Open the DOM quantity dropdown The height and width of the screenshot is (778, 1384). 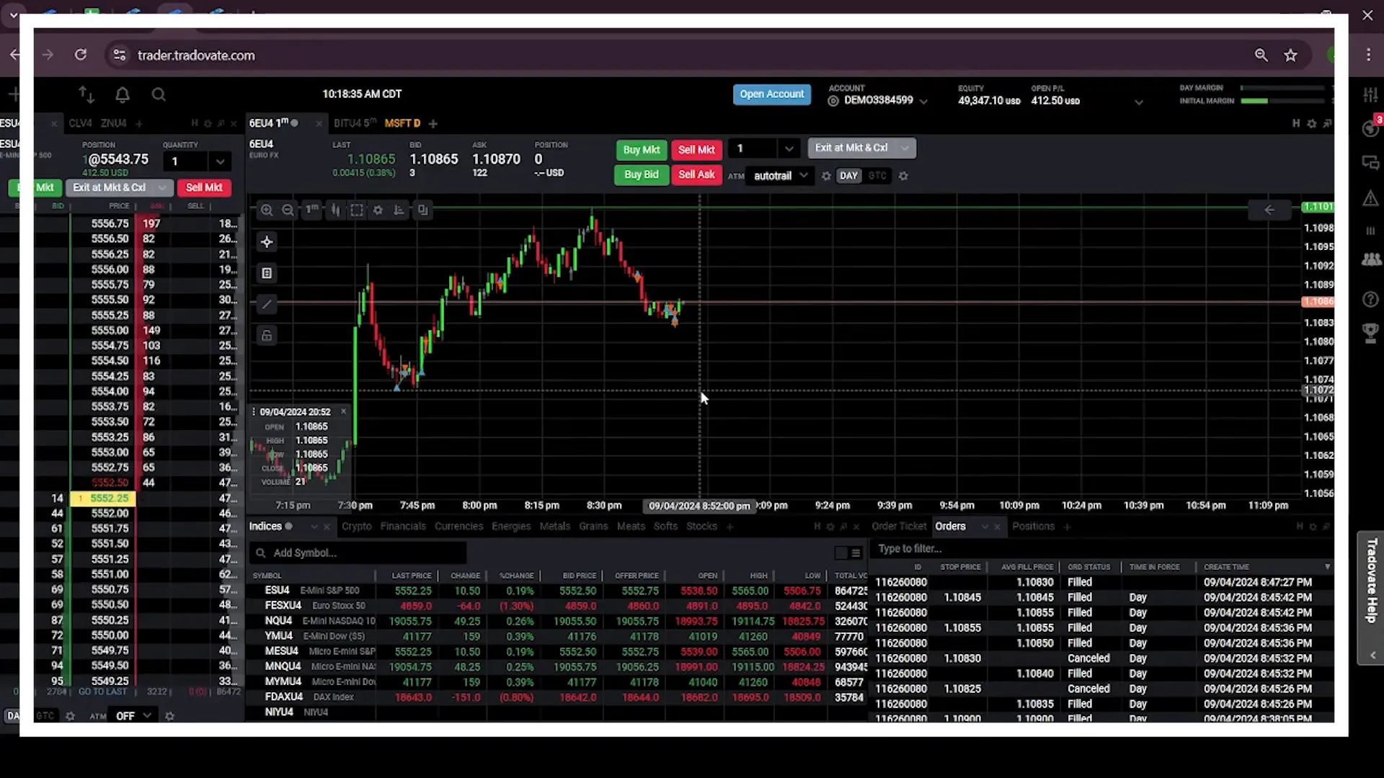[220, 161]
